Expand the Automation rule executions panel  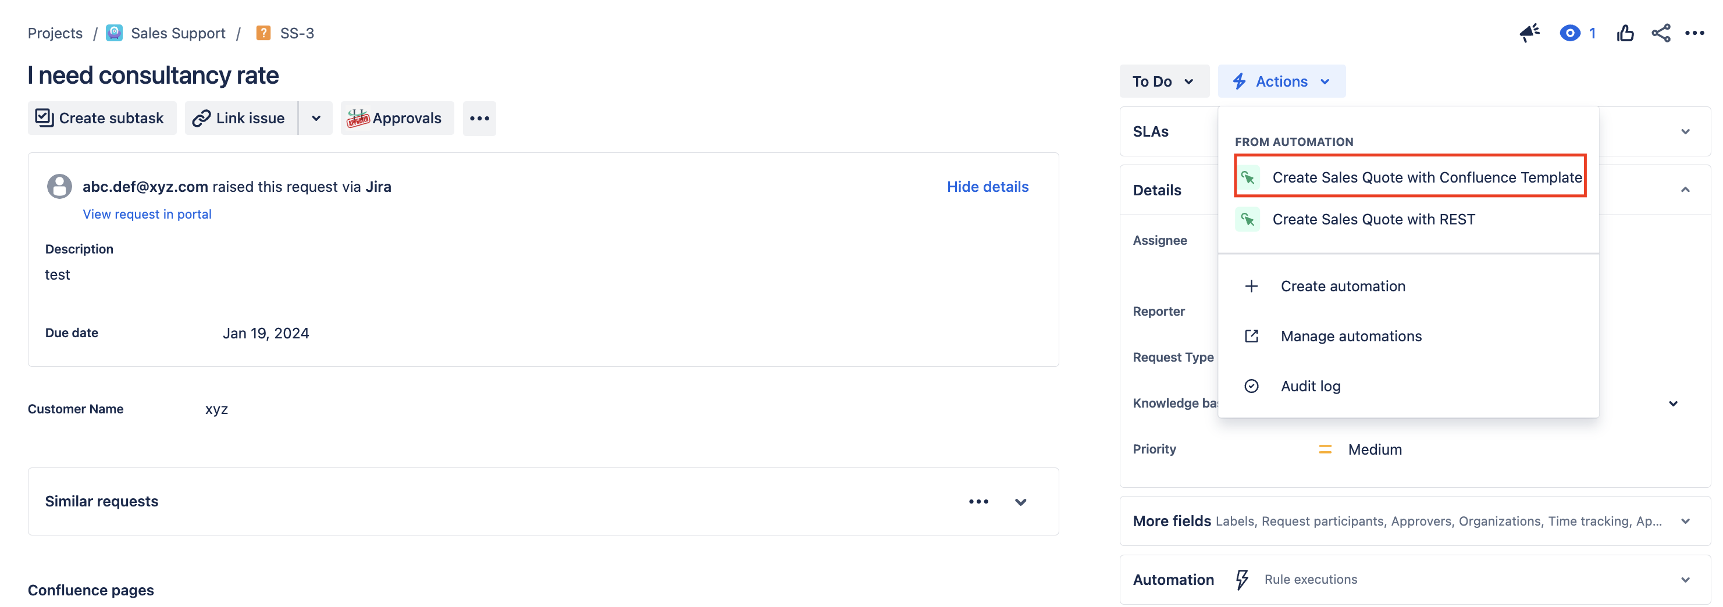pos(1685,580)
